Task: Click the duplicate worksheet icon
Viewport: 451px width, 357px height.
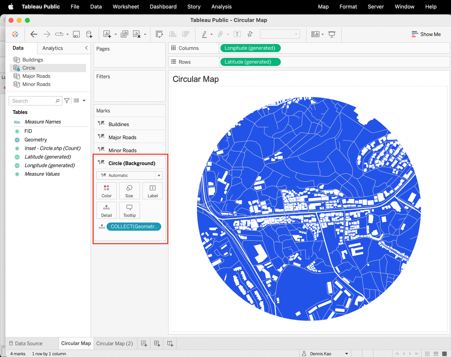Action: (124, 34)
